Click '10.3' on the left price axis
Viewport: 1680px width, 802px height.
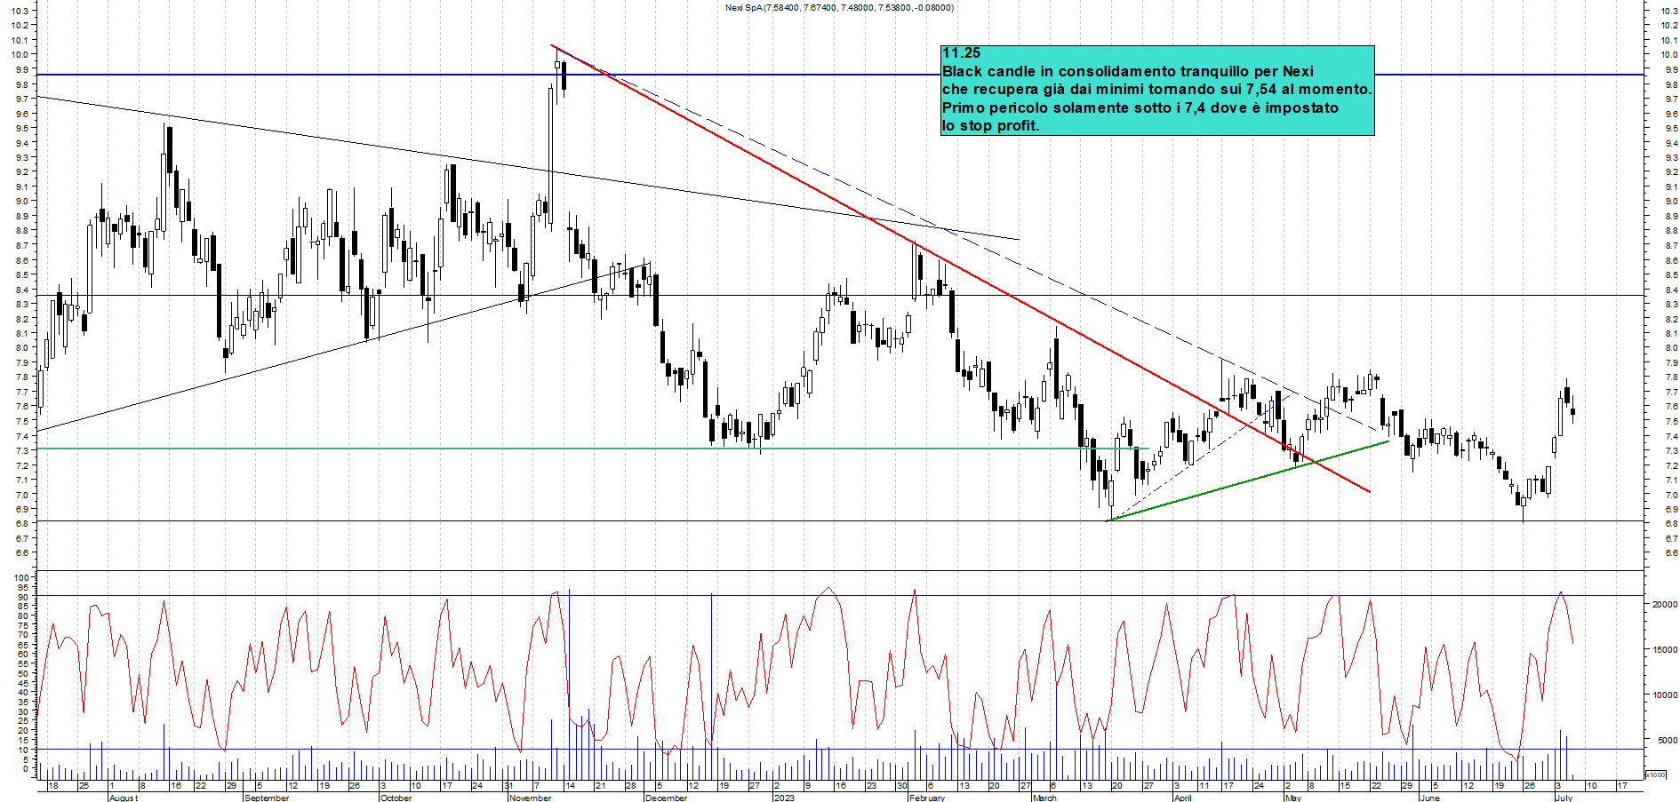click(20, 11)
